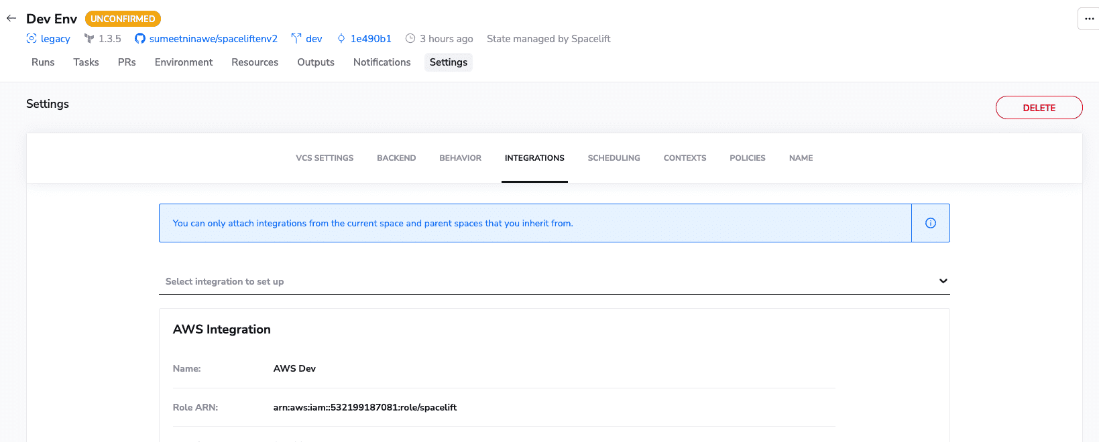This screenshot has height=442, width=1099.
Task: Go to the Resources tab
Action: pyautogui.click(x=255, y=62)
